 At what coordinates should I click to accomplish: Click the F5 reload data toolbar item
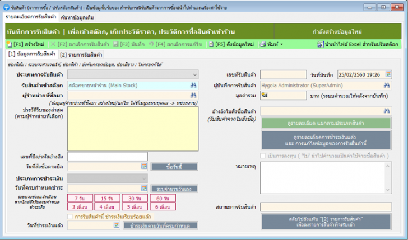pyautogui.click(x=231, y=44)
